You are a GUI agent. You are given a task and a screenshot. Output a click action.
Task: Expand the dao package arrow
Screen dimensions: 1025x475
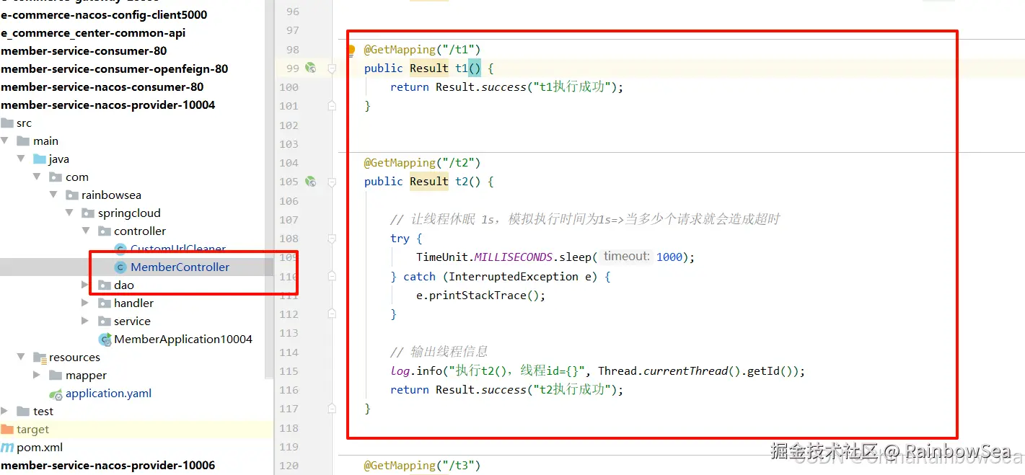(86, 285)
